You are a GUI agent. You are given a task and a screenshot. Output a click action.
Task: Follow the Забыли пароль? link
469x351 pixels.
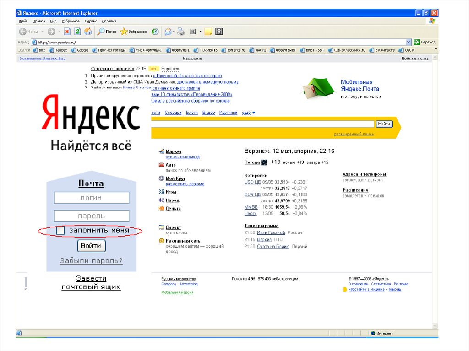(x=91, y=261)
